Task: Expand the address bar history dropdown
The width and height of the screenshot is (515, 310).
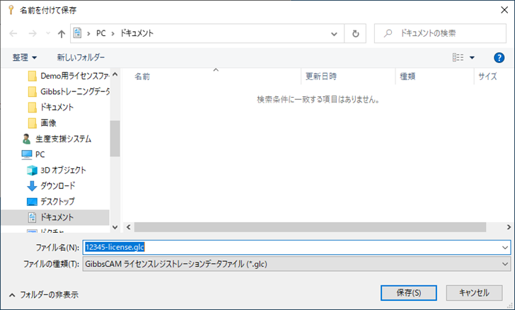Action: click(334, 33)
